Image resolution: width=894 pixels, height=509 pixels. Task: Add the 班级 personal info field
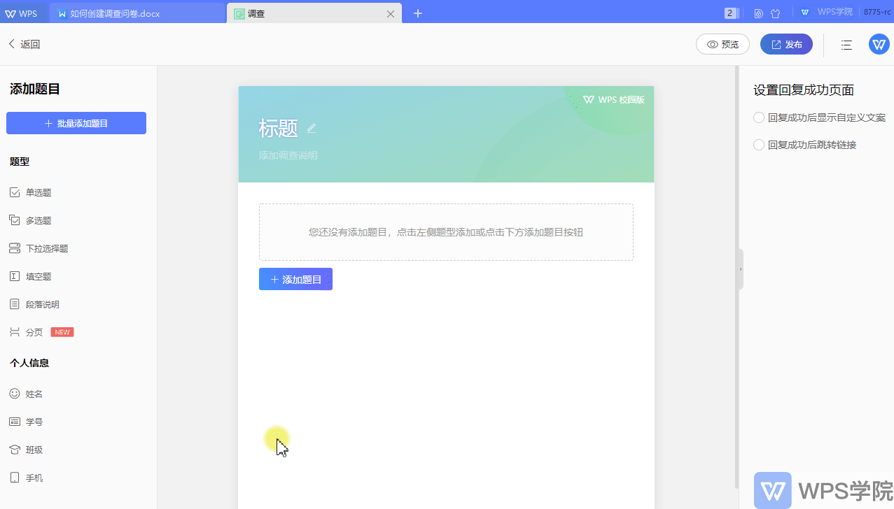coord(34,449)
